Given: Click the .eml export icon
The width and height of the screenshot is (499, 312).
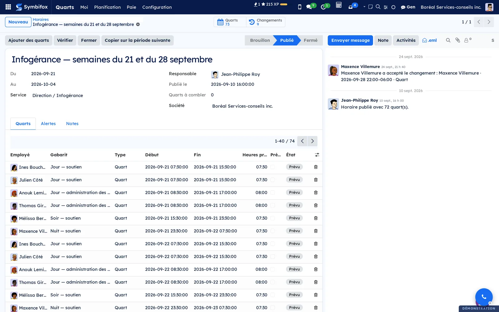Looking at the screenshot, I should click(x=429, y=40).
